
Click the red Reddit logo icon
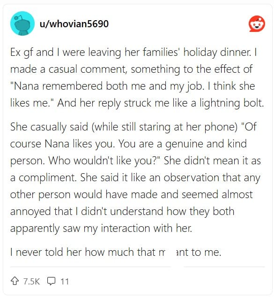tap(257, 23)
